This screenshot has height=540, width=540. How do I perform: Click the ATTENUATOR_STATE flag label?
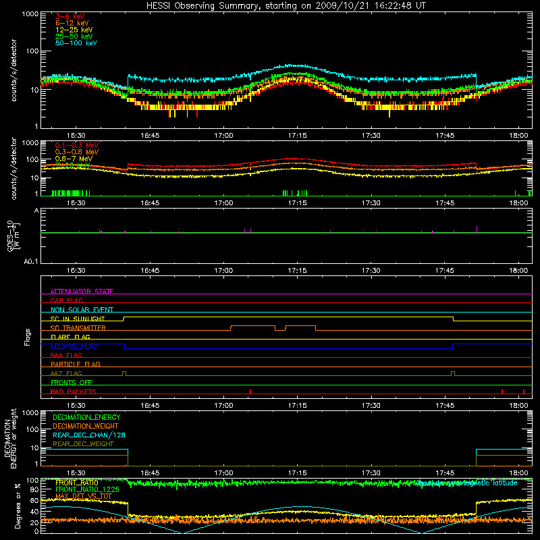pyautogui.click(x=82, y=292)
